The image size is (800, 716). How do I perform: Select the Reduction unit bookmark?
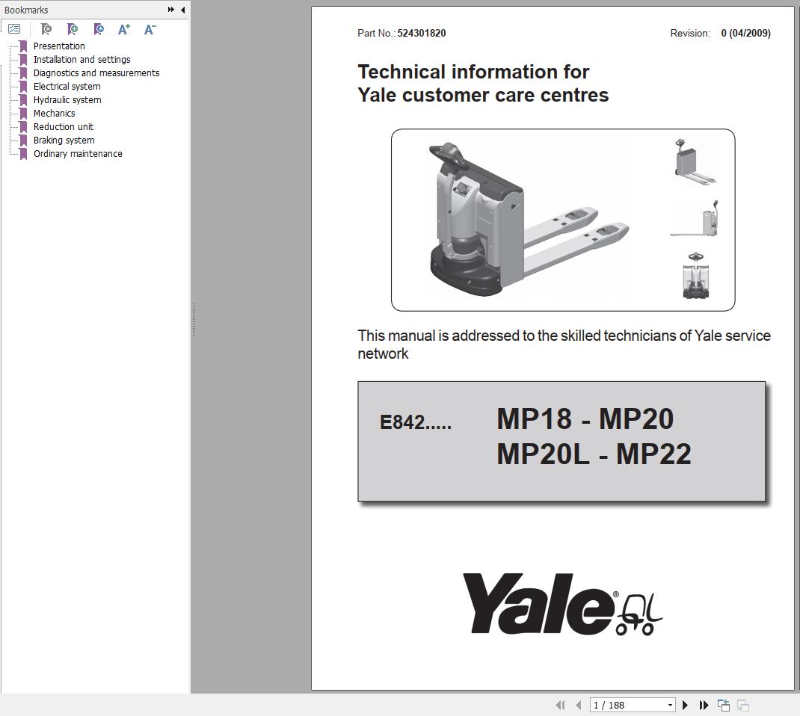[64, 126]
